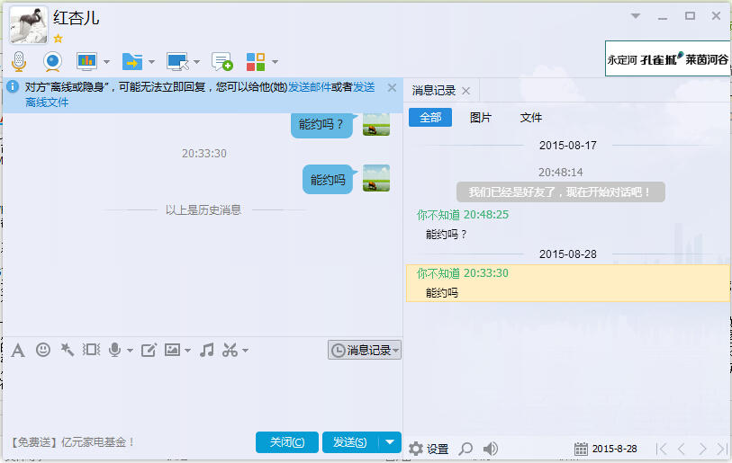Record a voice message with mic icon
732x463 pixels.
coord(115,350)
